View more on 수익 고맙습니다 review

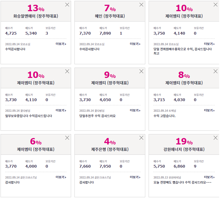tap(209, 110)
